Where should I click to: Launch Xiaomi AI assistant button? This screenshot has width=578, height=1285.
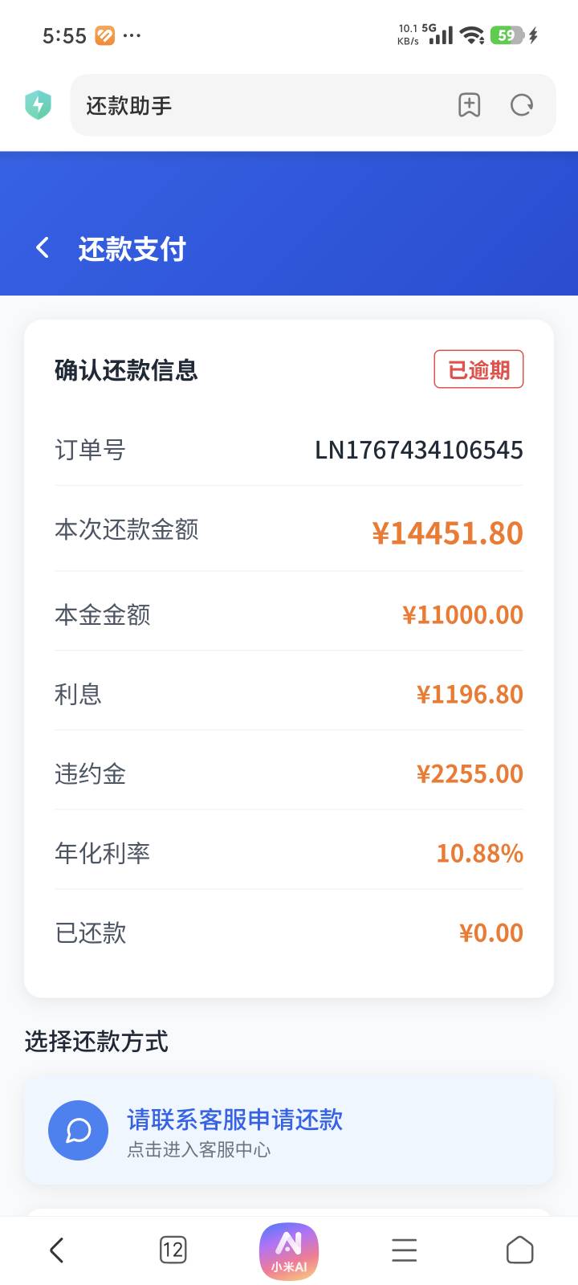tap(289, 1250)
